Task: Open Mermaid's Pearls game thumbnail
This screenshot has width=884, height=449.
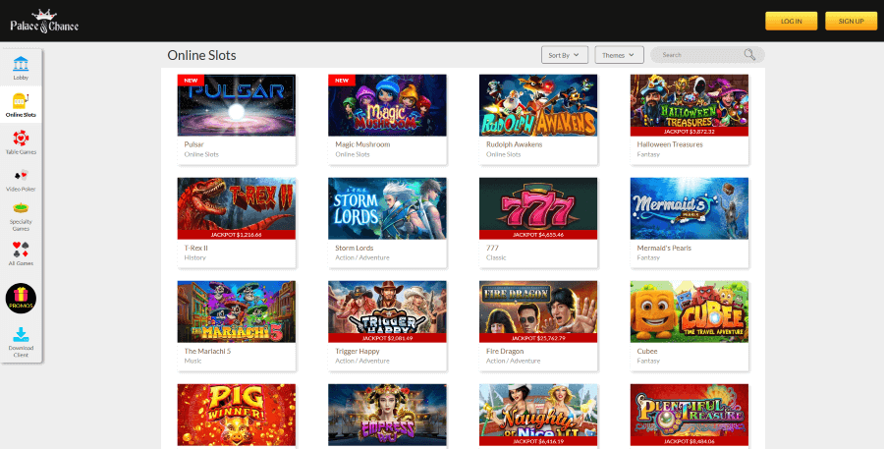Action: [x=690, y=208]
